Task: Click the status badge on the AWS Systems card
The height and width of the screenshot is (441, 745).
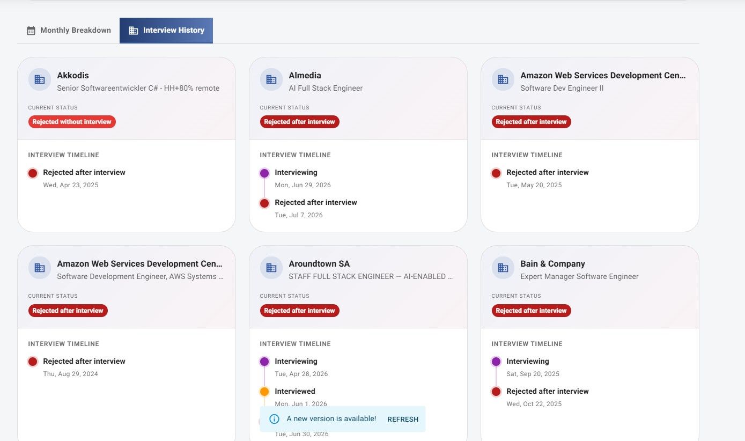Action: pyautogui.click(x=68, y=311)
